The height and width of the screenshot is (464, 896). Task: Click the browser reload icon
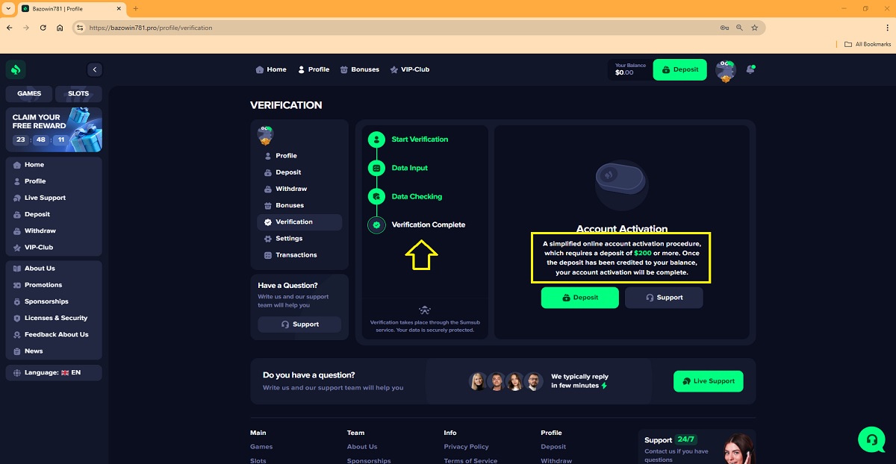coord(43,28)
